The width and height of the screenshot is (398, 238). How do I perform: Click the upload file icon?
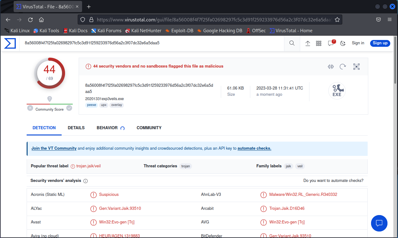(308, 43)
